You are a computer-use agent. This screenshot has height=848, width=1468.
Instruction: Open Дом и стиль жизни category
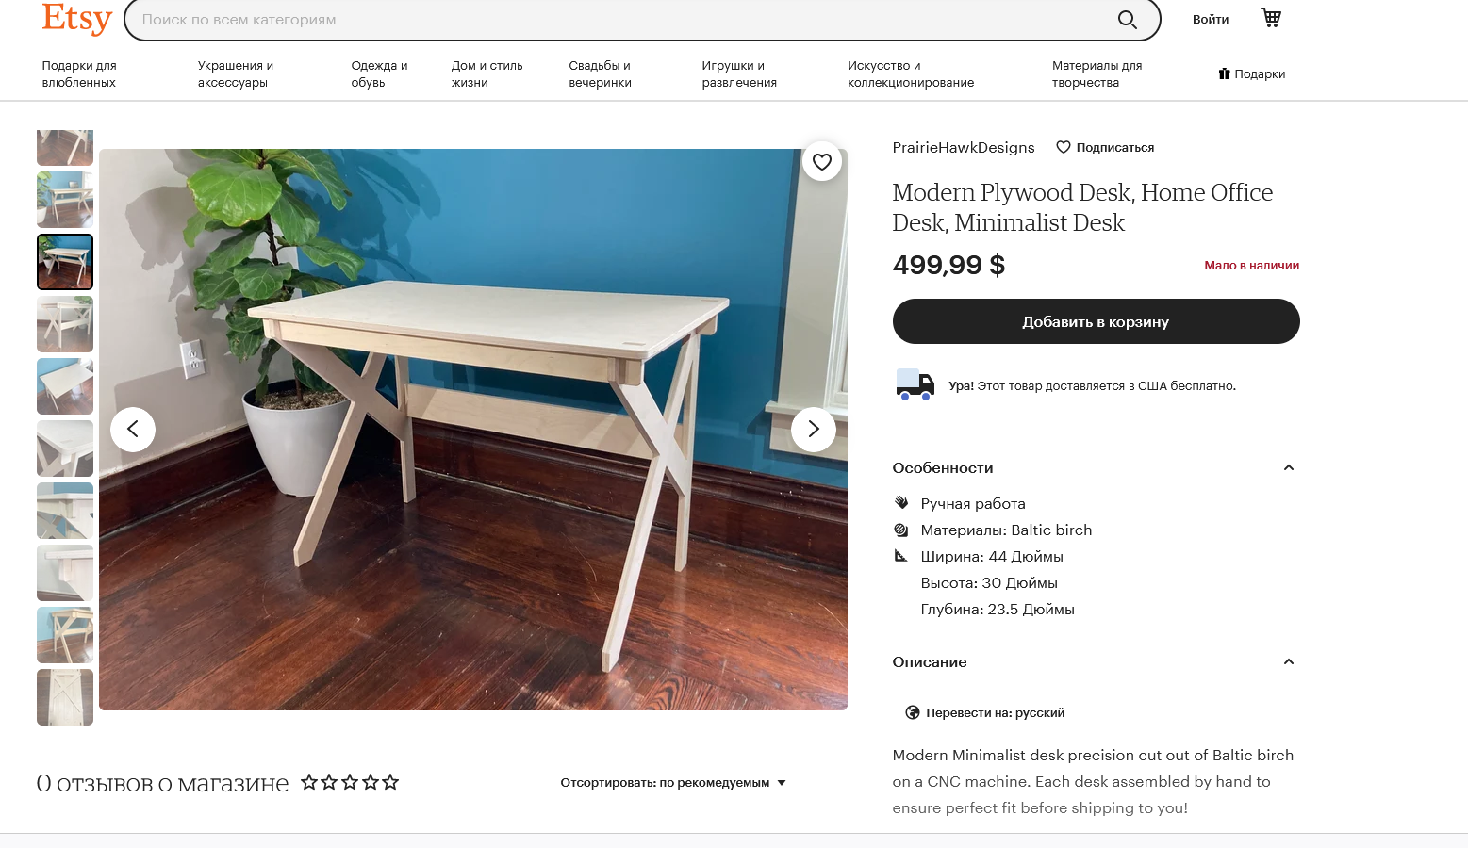click(x=487, y=74)
